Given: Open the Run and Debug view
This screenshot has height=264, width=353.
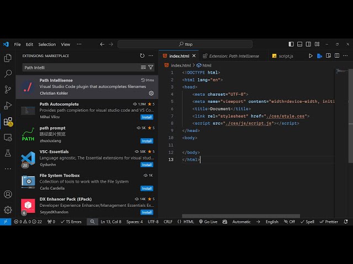Looking at the screenshot, I should (x=8, y=105).
